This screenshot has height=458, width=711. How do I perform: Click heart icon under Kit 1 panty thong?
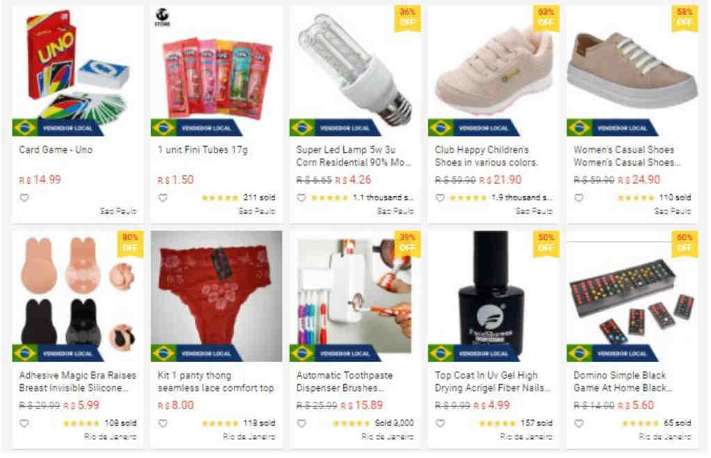click(x=163, y=423)
